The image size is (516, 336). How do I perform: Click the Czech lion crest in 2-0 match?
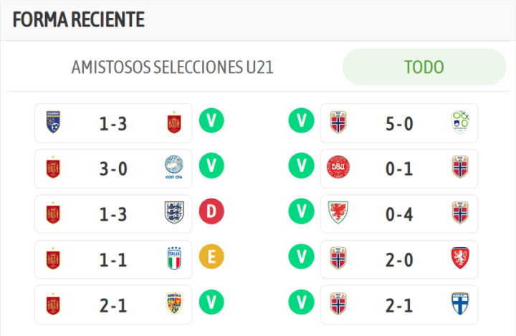pos(459,259)
